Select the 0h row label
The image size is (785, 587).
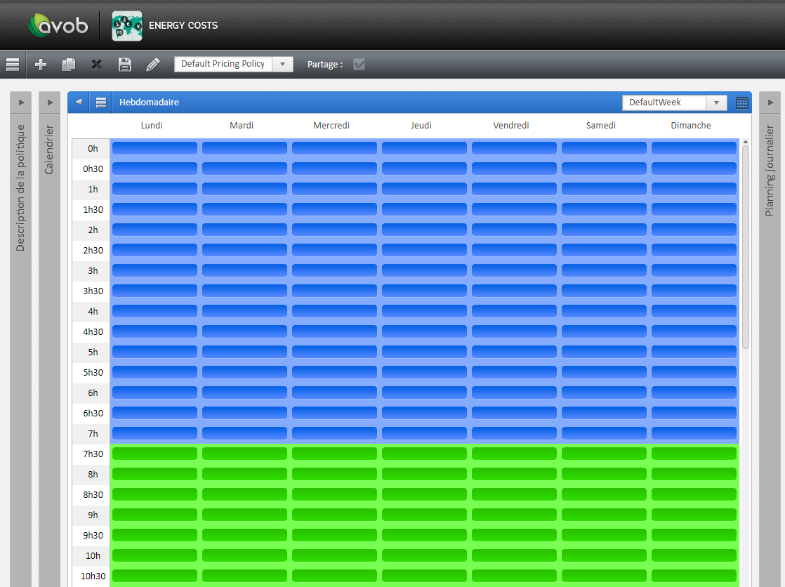pos(91,149)
